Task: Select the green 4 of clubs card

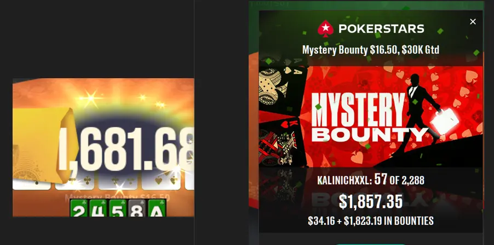Action: coord(98,208)
